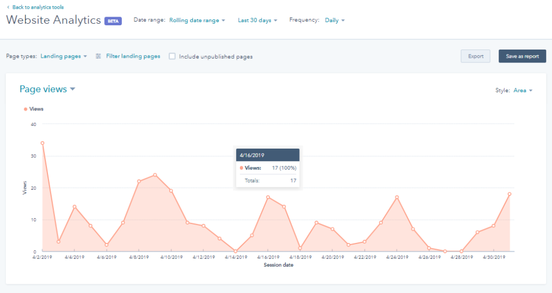The width and height of the screenshot is (552, 293).
Task: Open Rolling date range dropdown
Action: (197, 20)
